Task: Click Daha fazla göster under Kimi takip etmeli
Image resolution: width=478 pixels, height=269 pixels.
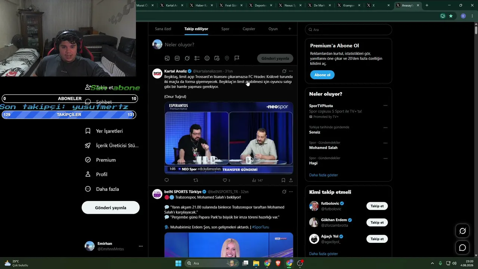Action: point(323,254)
